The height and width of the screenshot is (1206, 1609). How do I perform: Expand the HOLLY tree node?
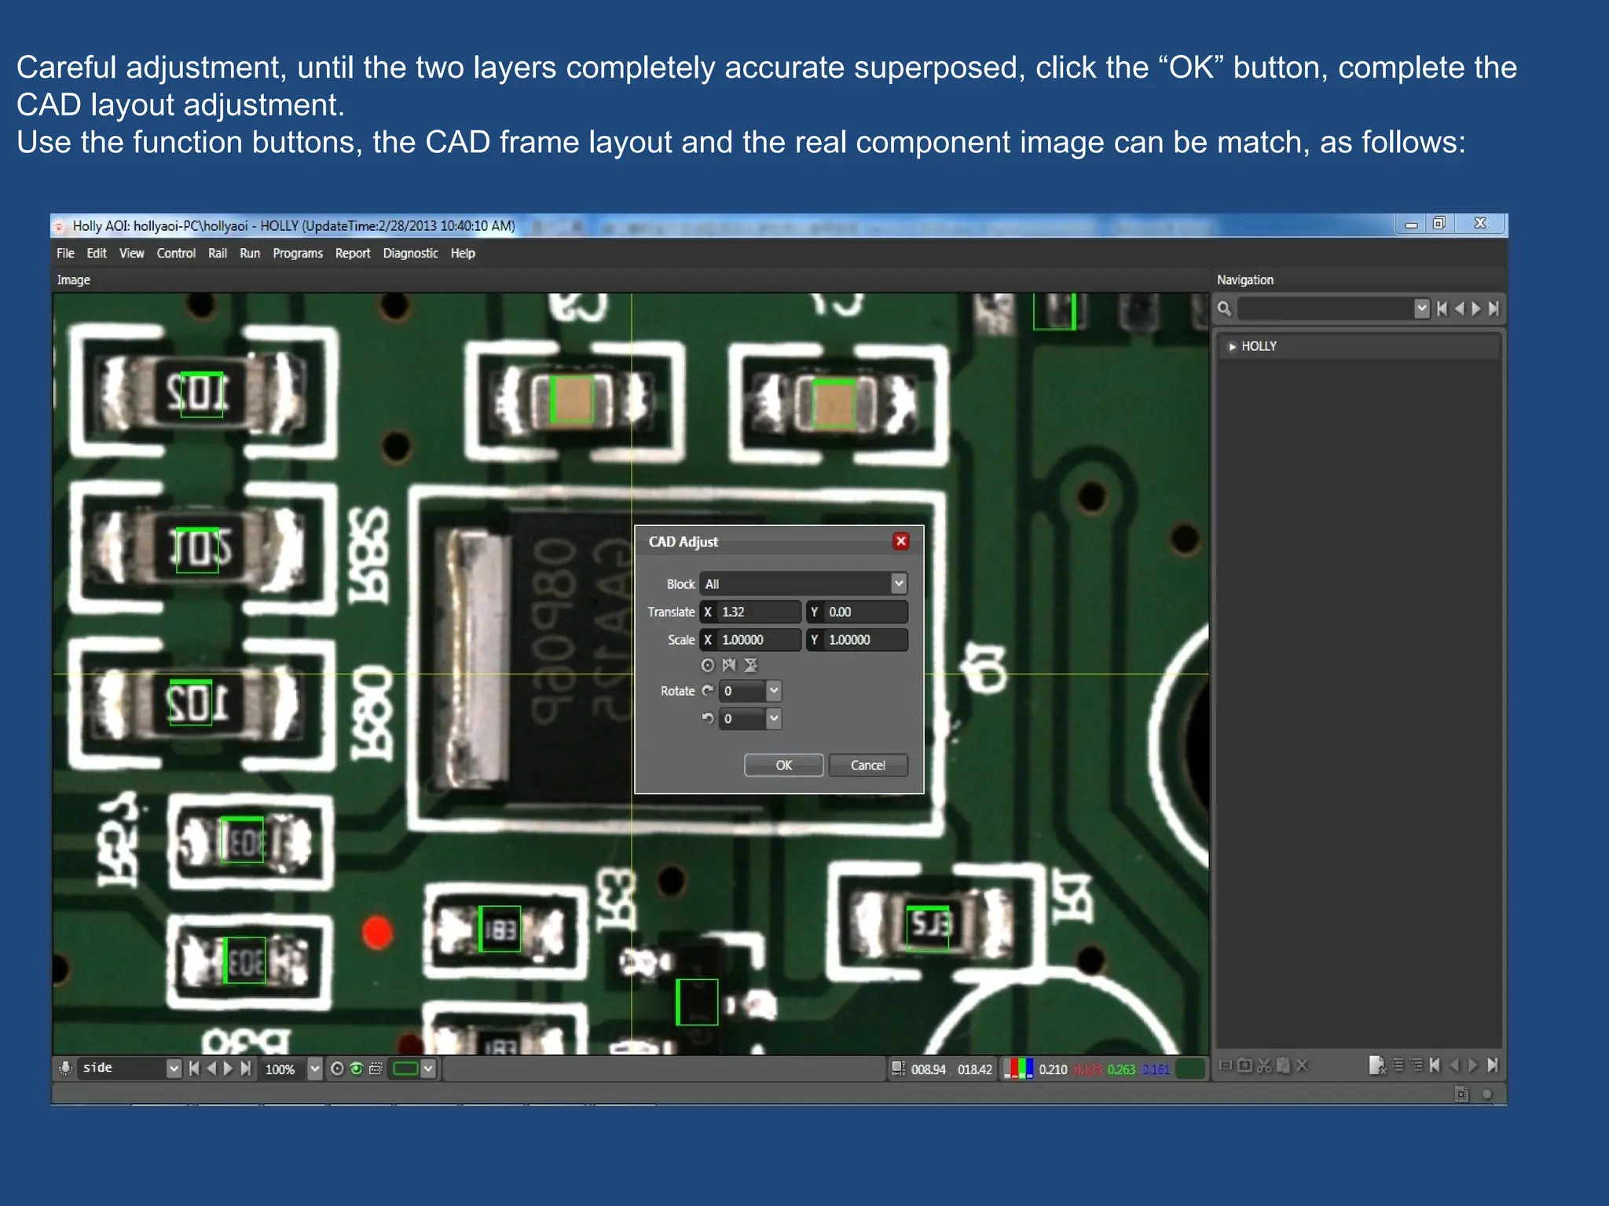(1232, 346)
